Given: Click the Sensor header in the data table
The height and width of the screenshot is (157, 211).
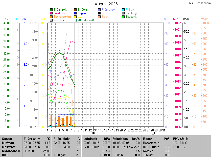Looking at the screenshot, I should [7, 139].
